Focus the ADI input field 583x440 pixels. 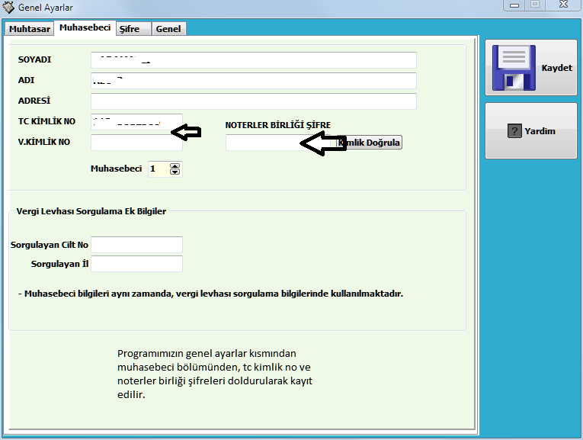pyautogui.click(x=253, y=81)
